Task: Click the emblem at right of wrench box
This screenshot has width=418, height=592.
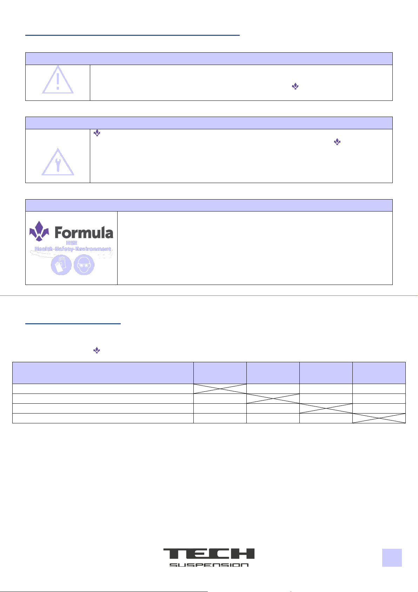Action: click(x=337, y=142)
